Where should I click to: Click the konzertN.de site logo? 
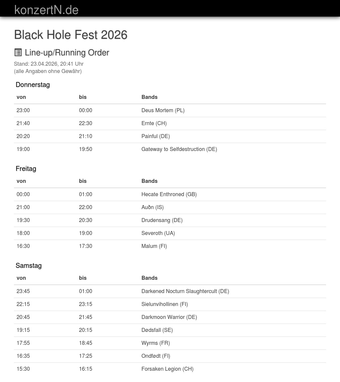pyautogui.click(x=46, y=10)
